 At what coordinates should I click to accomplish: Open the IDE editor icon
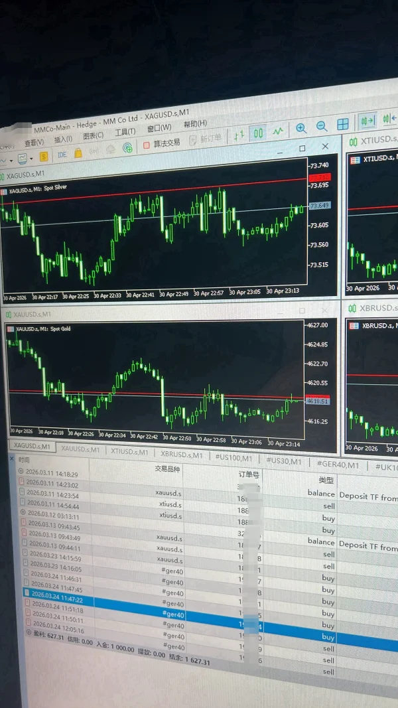coord(62,155)
